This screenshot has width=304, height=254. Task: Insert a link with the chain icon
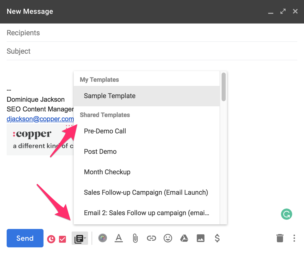[151, 238]
